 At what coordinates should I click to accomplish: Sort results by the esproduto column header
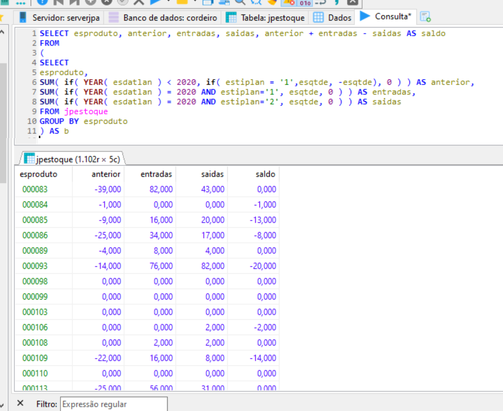(x=39, y=174)
